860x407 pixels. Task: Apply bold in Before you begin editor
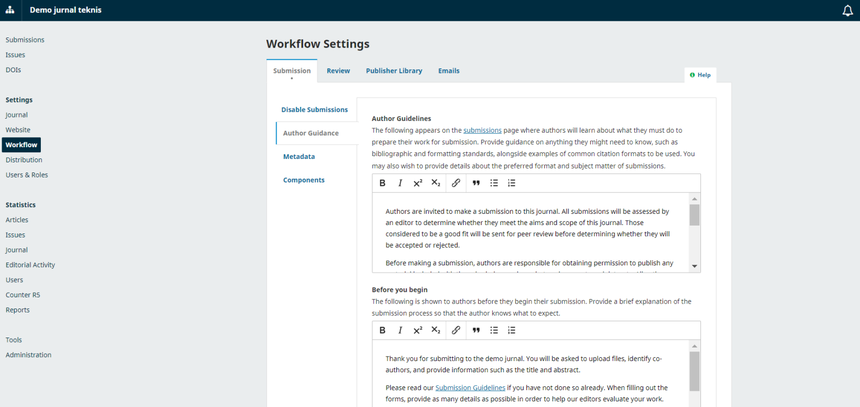pos(382,330)
